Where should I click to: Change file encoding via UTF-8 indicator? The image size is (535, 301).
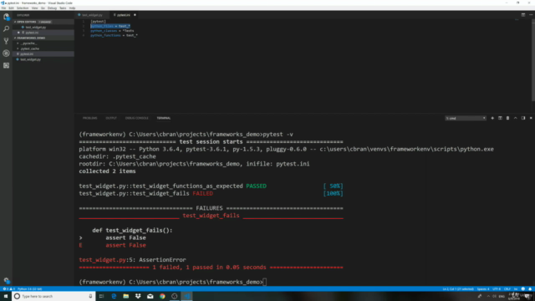tap(497, 289)
